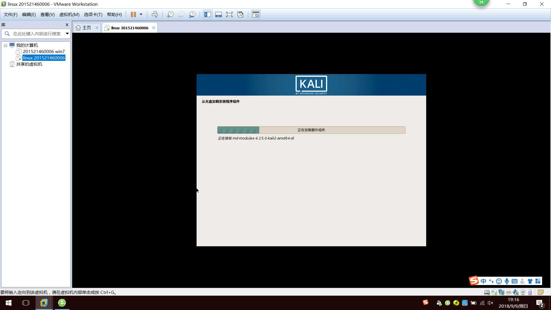
Task: Click the KALI logo banner
Action: (311, 85)
